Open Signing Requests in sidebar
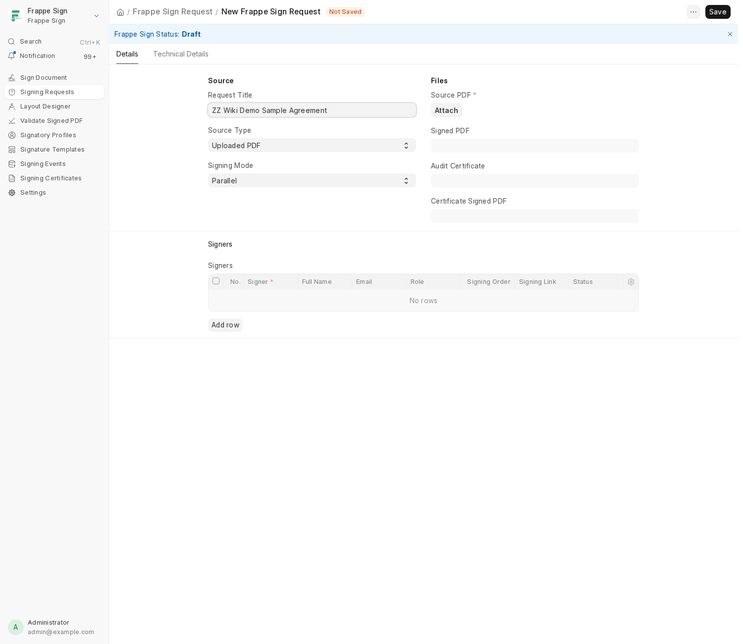 [x=54, y=92]
